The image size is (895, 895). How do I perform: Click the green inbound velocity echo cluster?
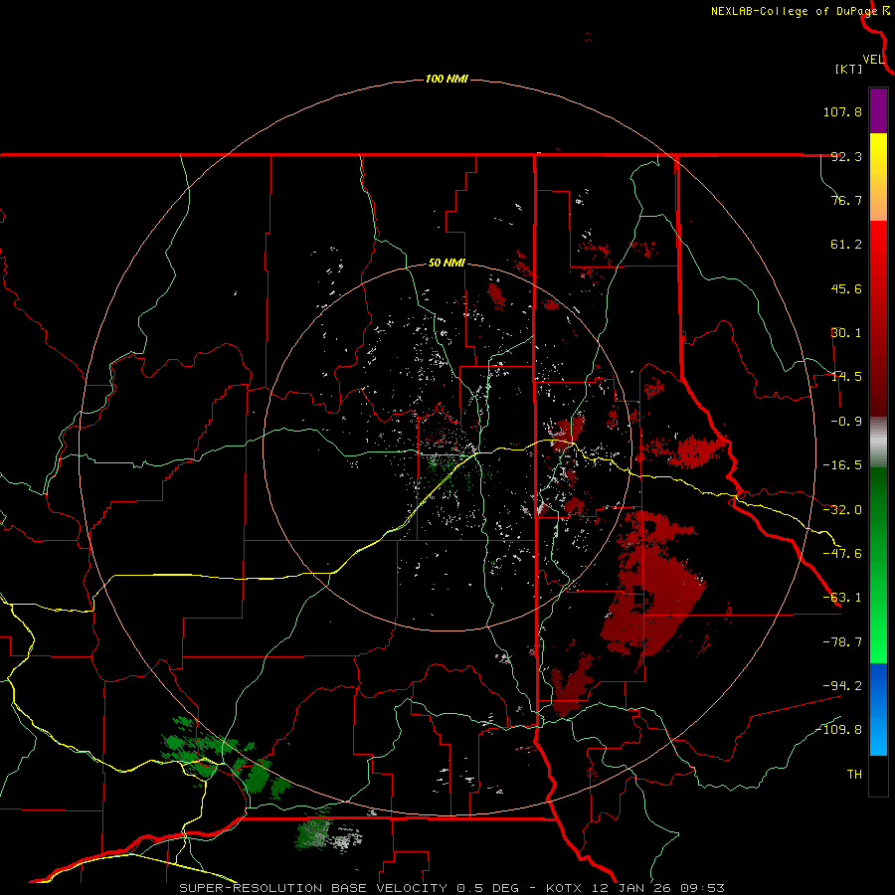[226, 759]
